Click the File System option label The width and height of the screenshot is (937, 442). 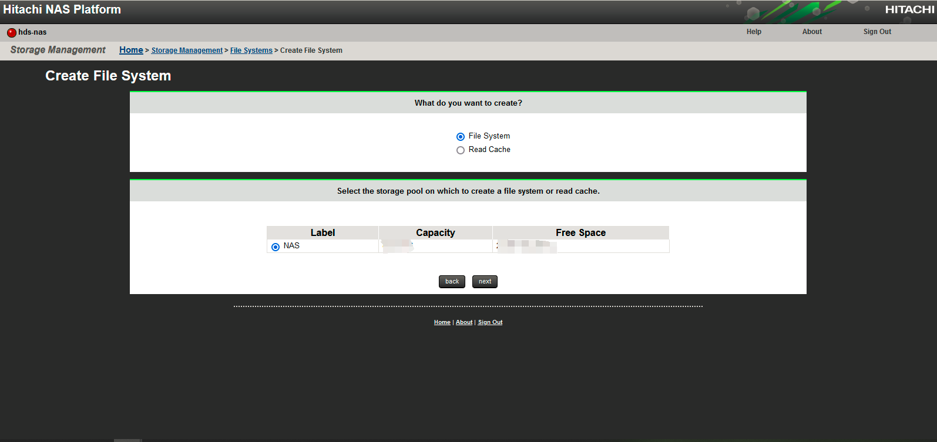tap(489, 136)
